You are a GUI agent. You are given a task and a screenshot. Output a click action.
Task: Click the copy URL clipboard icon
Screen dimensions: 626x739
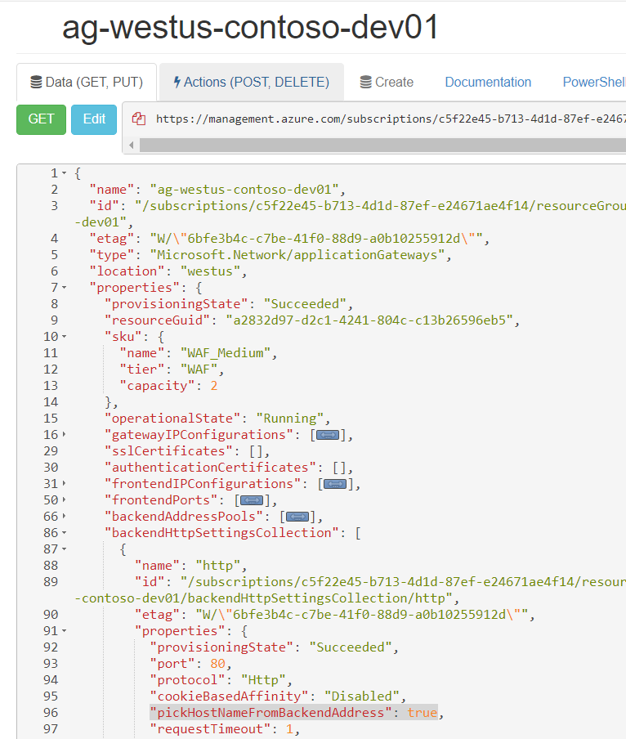138,119
